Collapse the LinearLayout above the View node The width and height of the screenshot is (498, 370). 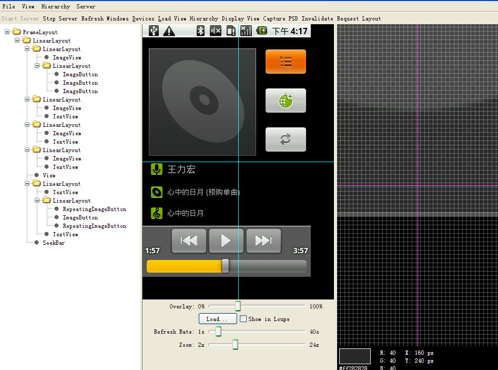coord(27,149)
